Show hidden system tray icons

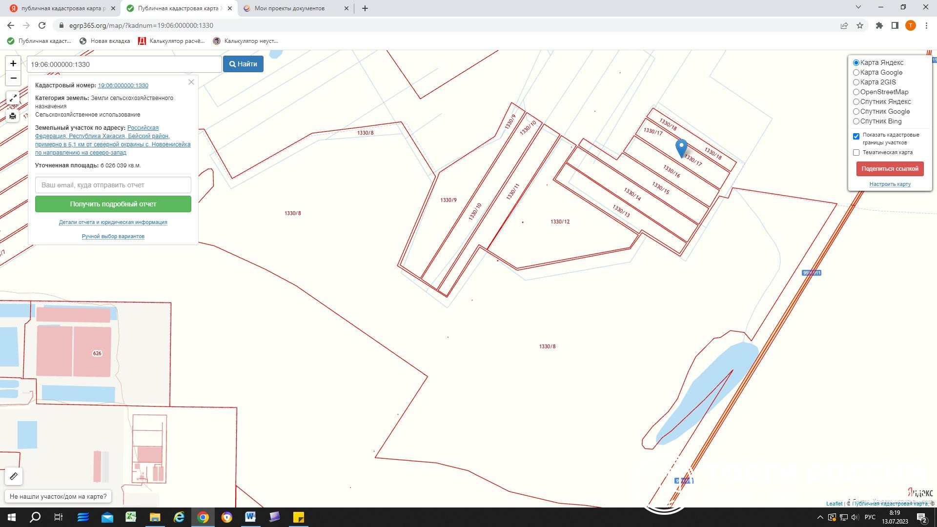(x=820, y=517)
